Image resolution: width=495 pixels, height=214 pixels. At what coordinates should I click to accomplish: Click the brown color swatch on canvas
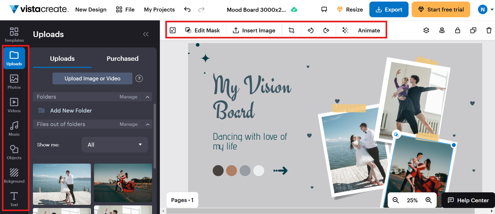[232, 171]
